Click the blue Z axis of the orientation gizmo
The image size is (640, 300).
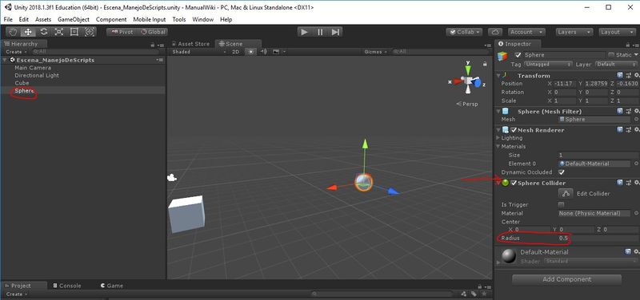pos(478,84)
